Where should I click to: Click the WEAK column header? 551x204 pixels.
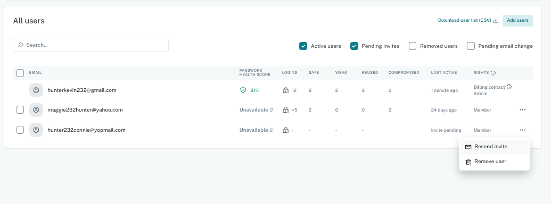pyautogui.click(x=341, y=73)
